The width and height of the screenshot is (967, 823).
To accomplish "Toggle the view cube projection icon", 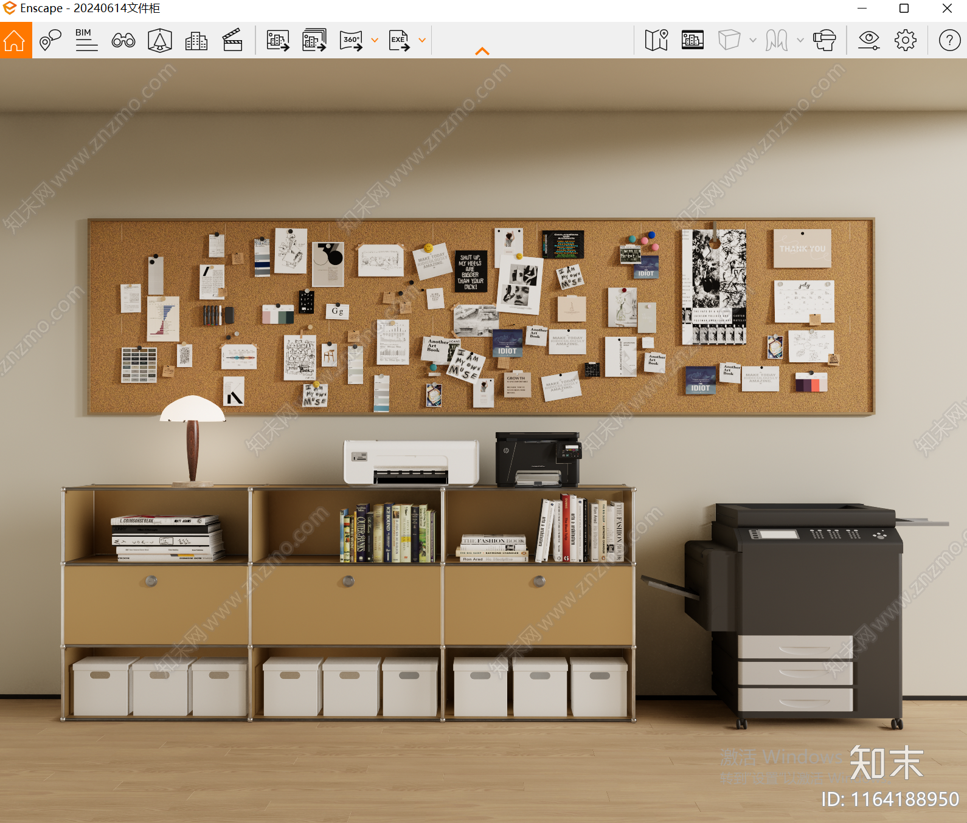I will click(729, 40).
